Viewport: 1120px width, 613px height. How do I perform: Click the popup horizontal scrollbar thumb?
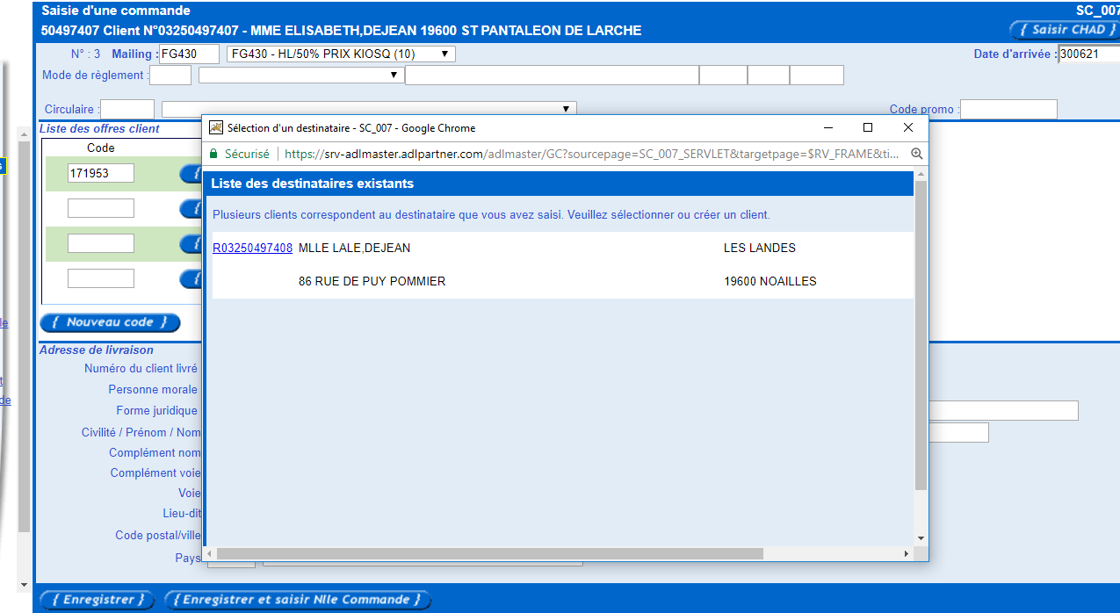click(490, 554)
